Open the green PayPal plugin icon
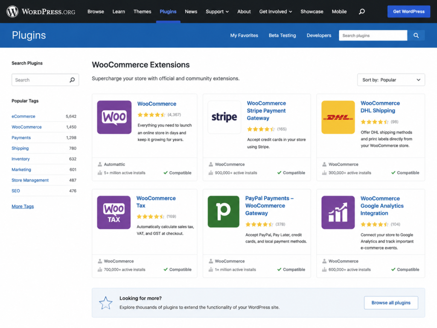The width and height of the screenshot is (437, 328). click(224, 212)
